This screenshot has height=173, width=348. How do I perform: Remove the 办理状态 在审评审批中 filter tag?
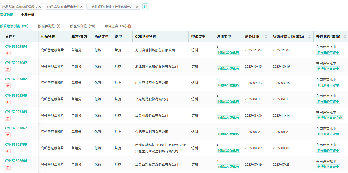[x=81, y=7]
